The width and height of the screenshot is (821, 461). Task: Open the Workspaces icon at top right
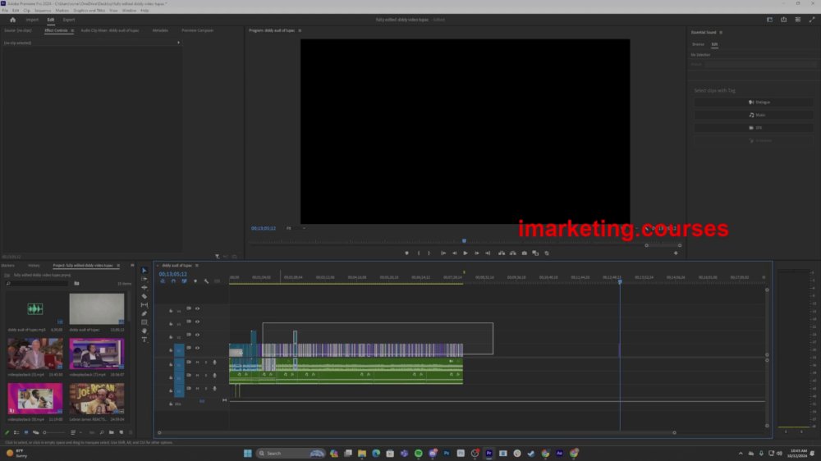pos(770,20)
